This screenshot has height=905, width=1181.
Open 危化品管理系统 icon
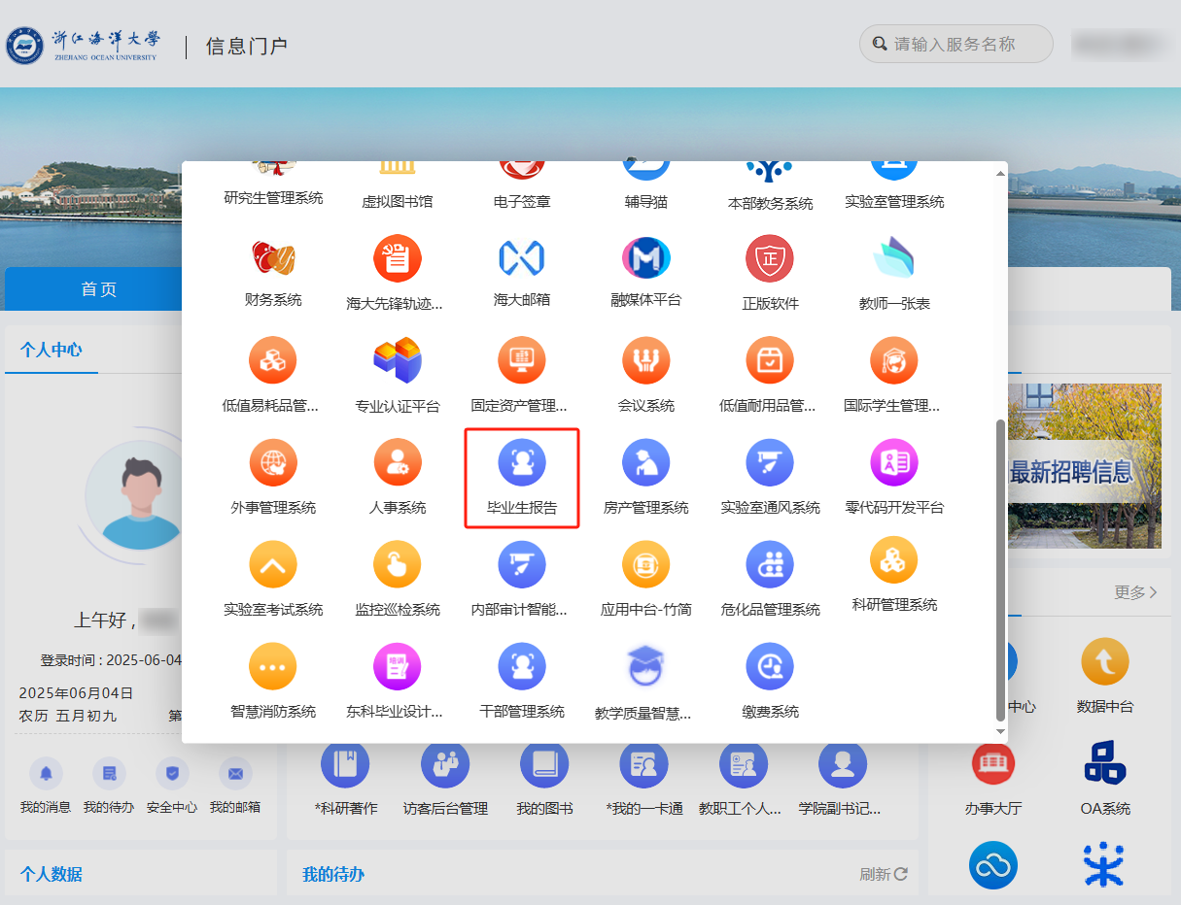(x=770, y=565)
